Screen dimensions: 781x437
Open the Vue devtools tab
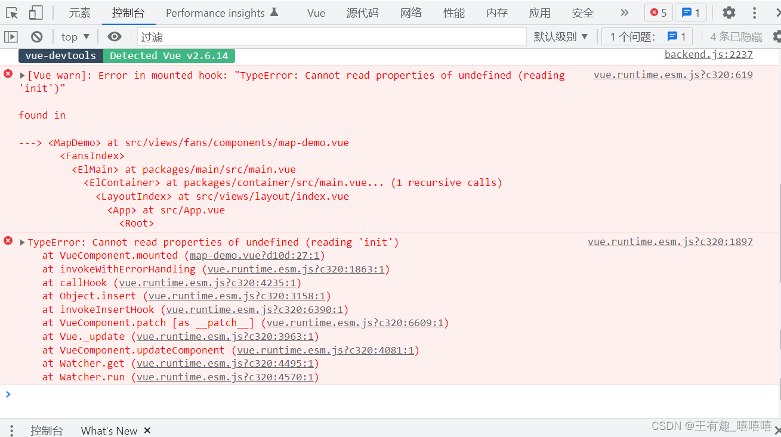pos(316,13)
